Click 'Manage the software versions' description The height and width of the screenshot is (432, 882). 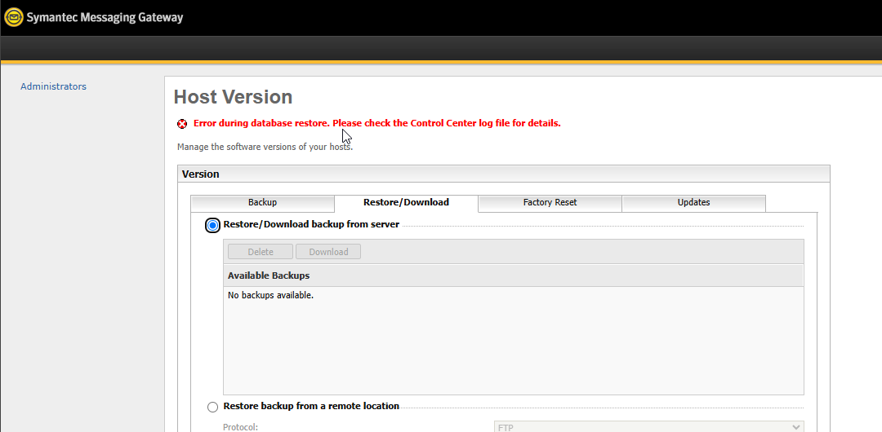(265, 148)
